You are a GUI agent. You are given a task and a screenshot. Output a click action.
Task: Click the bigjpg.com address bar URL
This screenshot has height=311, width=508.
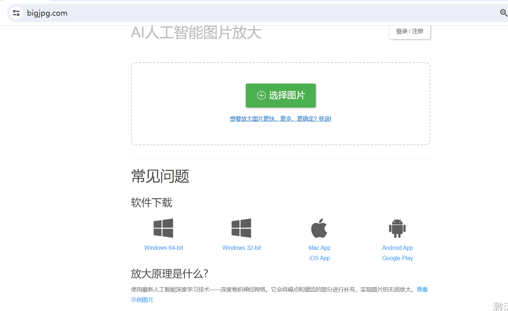tap(47, 13)
